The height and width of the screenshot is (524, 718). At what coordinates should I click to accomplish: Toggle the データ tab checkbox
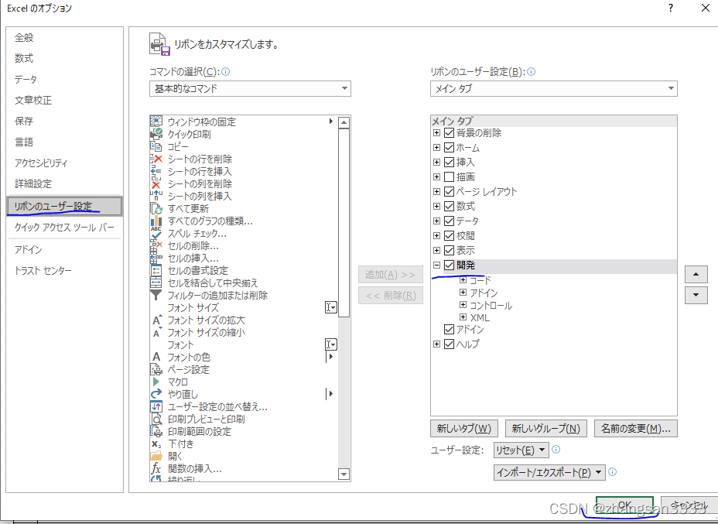(449, 221)
